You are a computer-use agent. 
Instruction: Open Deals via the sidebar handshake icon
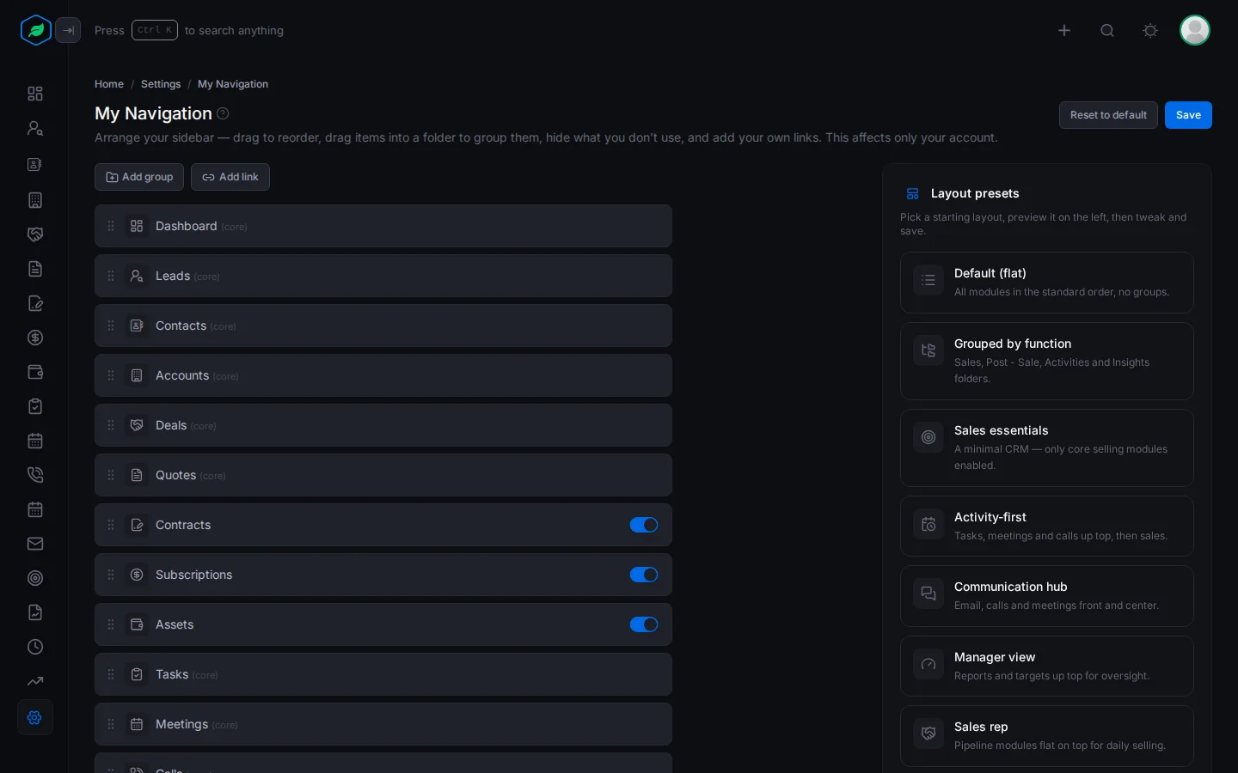35,234
